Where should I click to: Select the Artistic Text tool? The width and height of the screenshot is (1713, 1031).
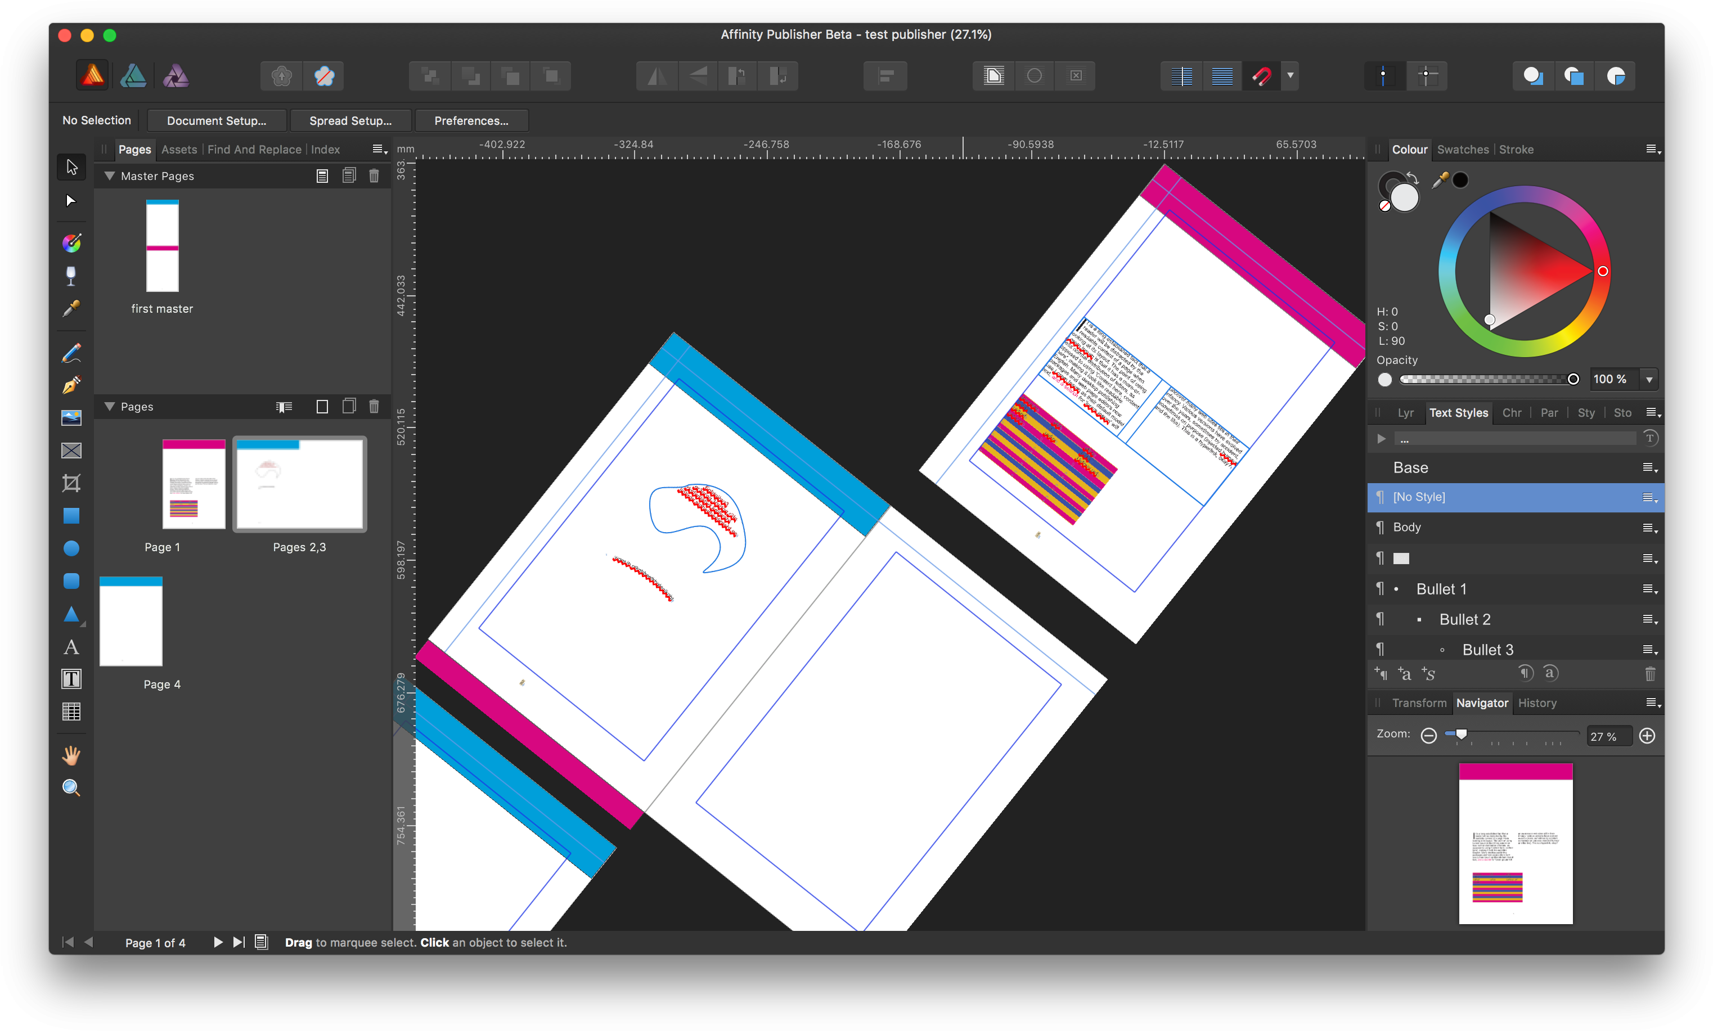coord(71,647)
